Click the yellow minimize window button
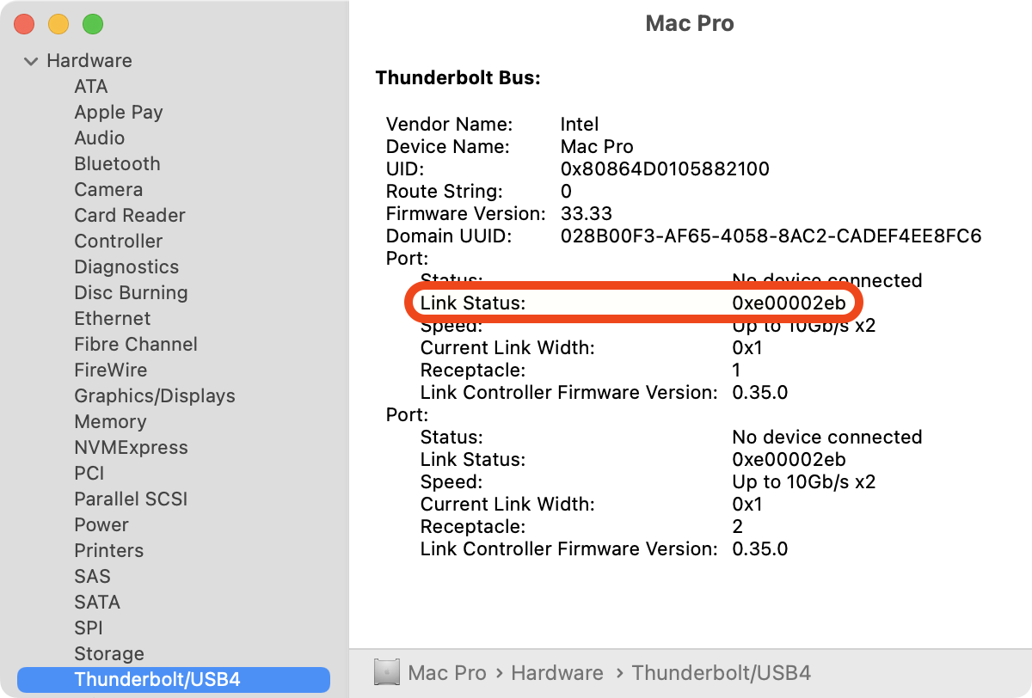Screen dimensions: 1032x698 (x=58, y=24)
